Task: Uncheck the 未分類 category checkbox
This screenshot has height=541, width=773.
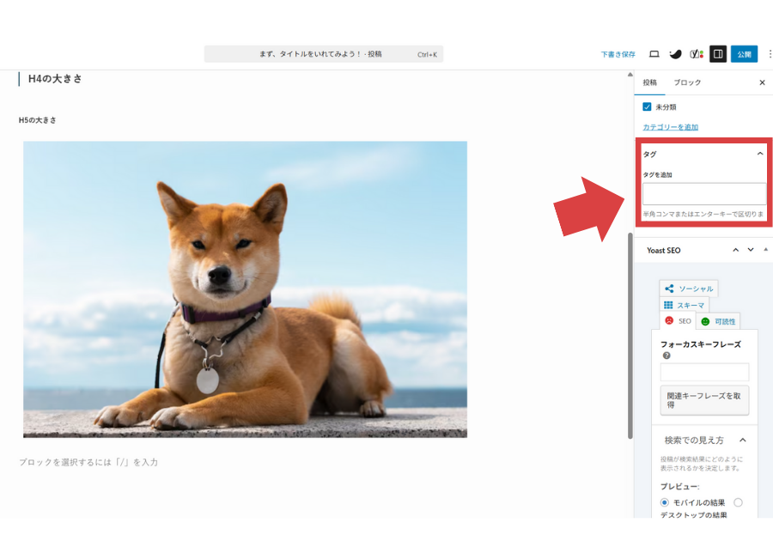Action: (x=648, y=107)
